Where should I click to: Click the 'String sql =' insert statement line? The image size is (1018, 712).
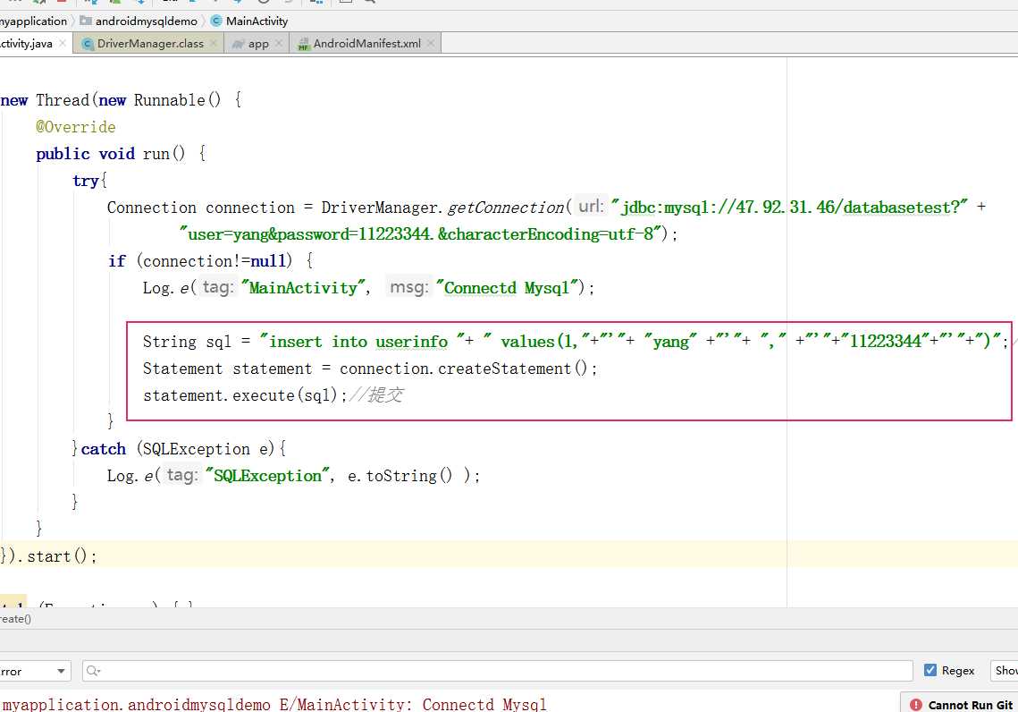point(576,341)
